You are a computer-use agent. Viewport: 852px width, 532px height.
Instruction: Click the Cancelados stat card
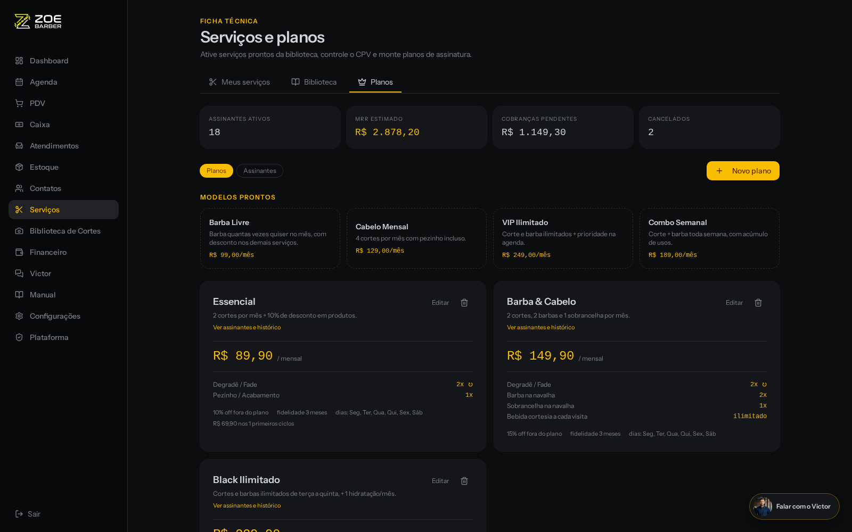[x=709, y=127]
